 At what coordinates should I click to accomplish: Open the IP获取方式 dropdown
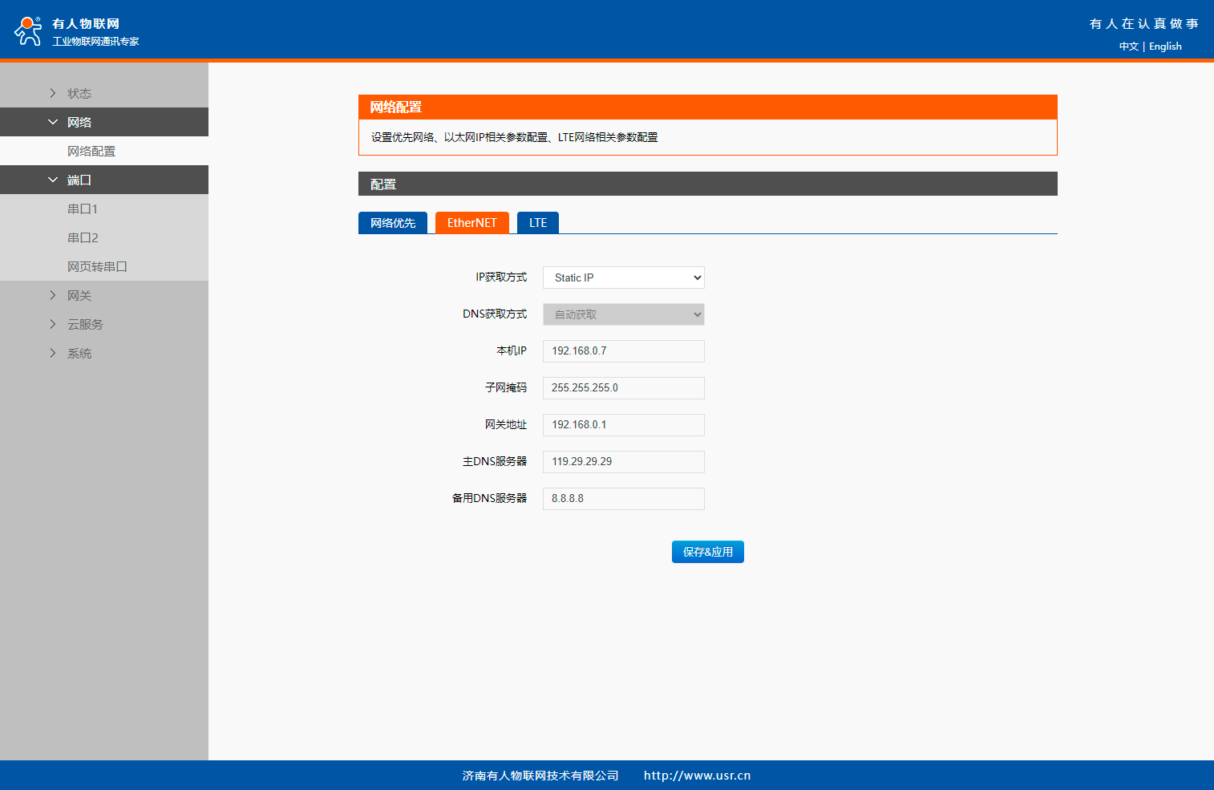pos(623,278)
